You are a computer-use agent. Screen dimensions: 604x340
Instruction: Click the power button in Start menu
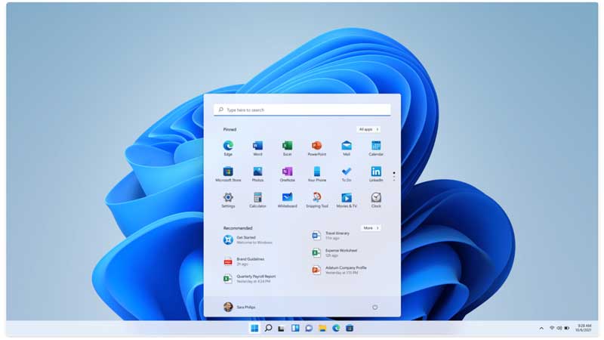tap(374, 308)
